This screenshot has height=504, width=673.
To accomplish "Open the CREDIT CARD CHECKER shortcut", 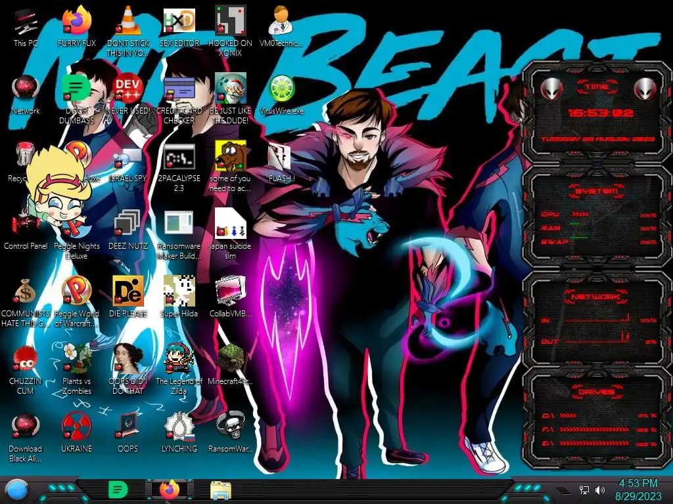I will click(x=179, y=100).
